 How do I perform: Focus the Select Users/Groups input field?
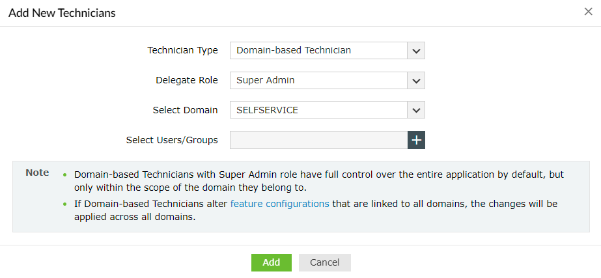318,140
